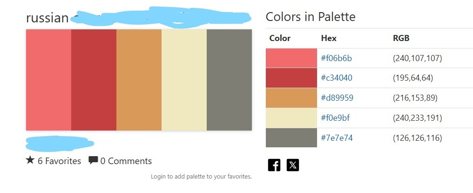Viewport: 473px width, 193px height.
Task: Pick the cream stripe in the large palette
Action: pyautogui.click(x=184, y=80)
